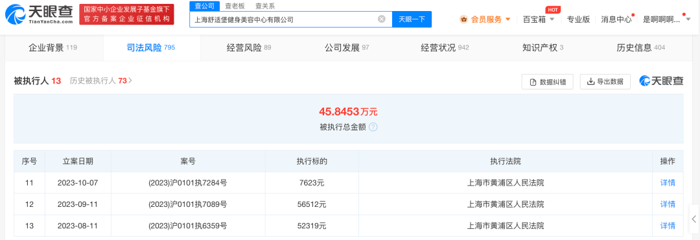Viewport: 700px width, 240px height.
Task: Click the date 2023-10-07 cell
Action: point(78,182)
